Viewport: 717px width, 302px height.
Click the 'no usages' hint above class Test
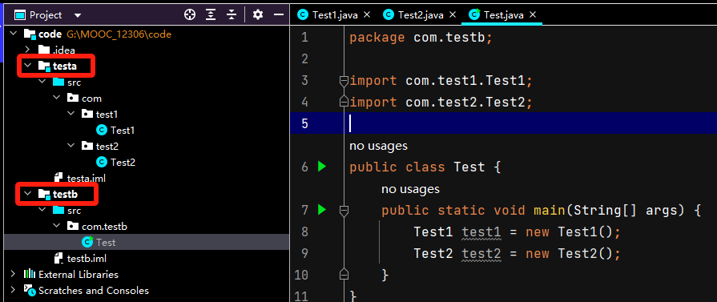pos(378,146)
